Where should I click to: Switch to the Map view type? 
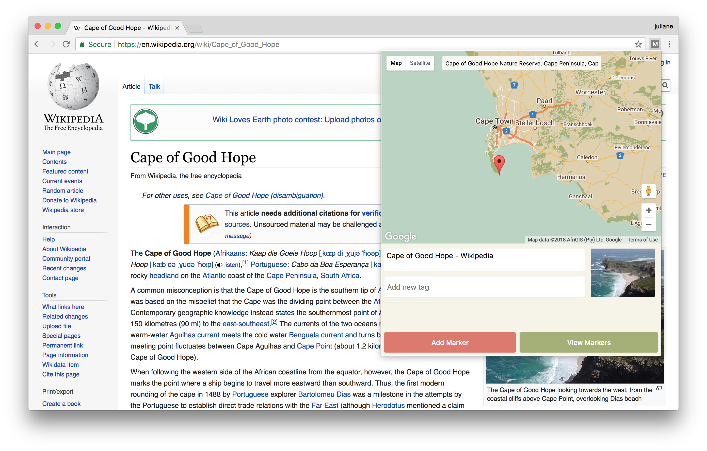point(396,63)
